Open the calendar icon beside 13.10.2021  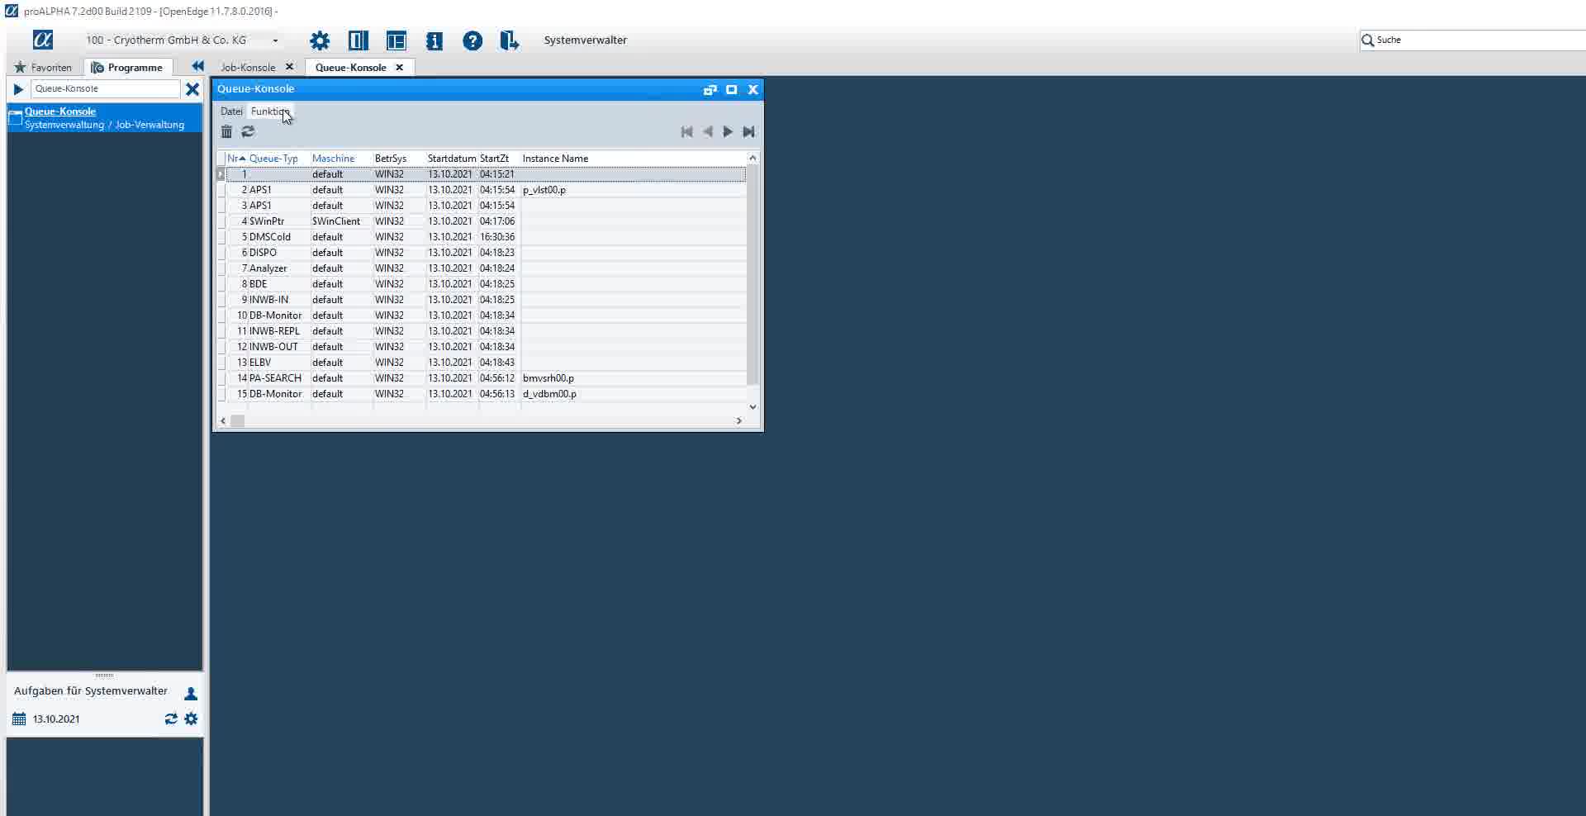19,719
